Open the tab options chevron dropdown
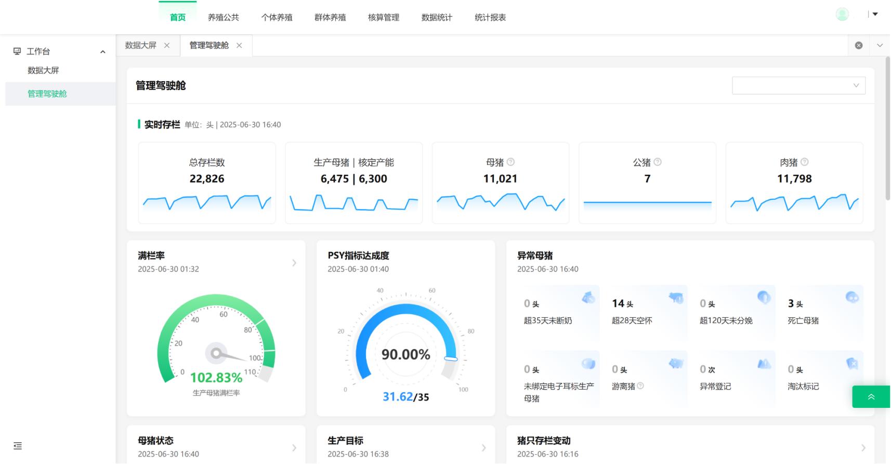 pos(880,45)
